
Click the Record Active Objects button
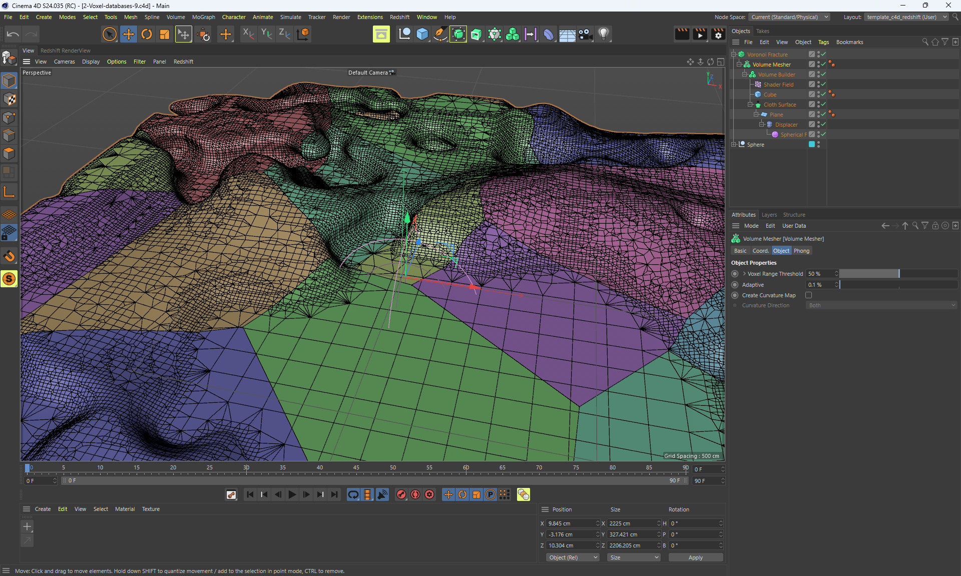[401, 494]
